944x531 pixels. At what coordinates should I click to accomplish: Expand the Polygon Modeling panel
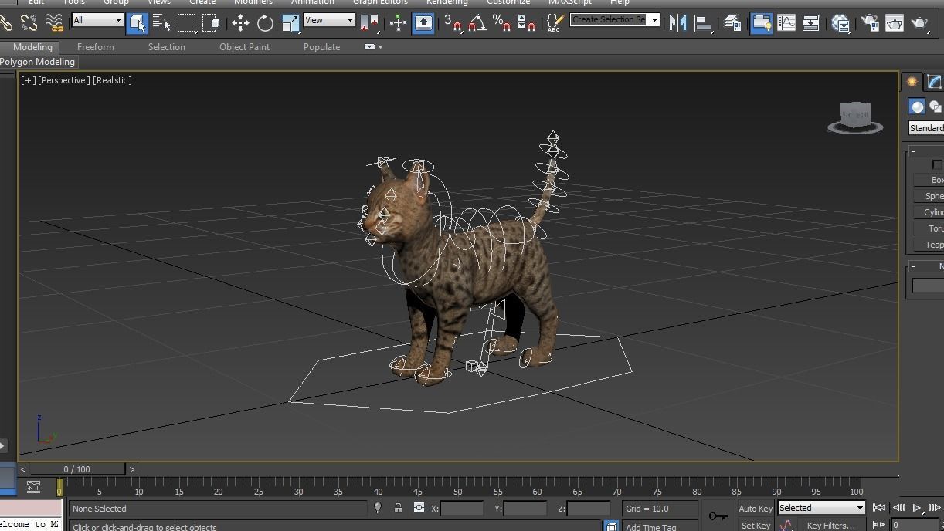pos(38,62)
